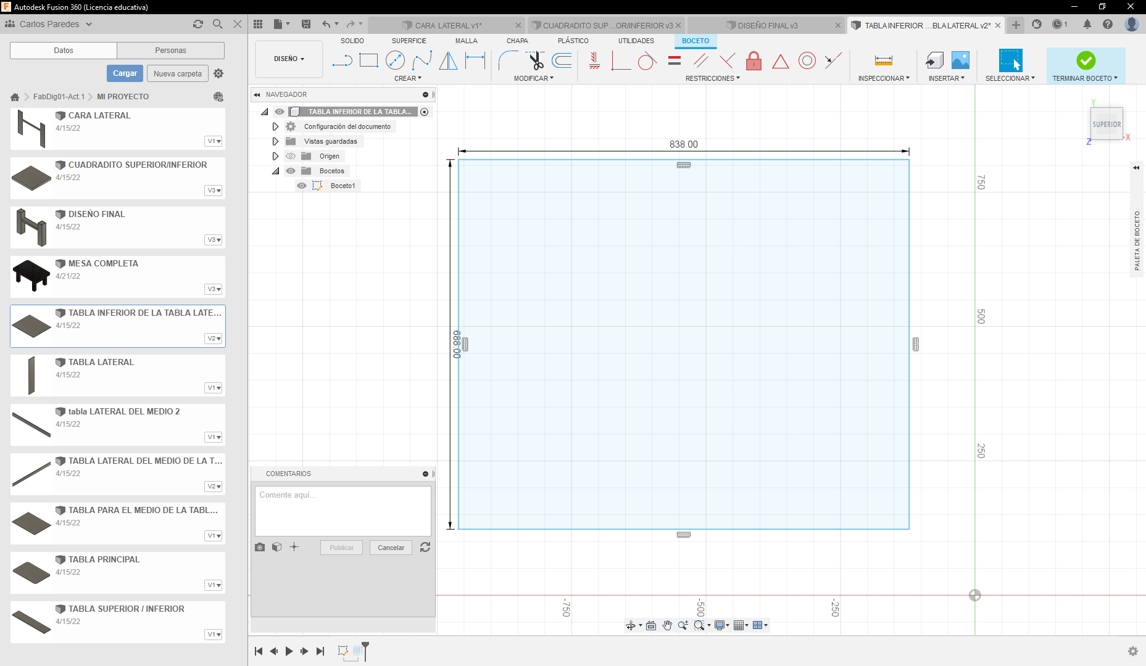The height and width of the screenshot is (666, 1146).
Task: Select the Offset tool
Action: [562, 60]
